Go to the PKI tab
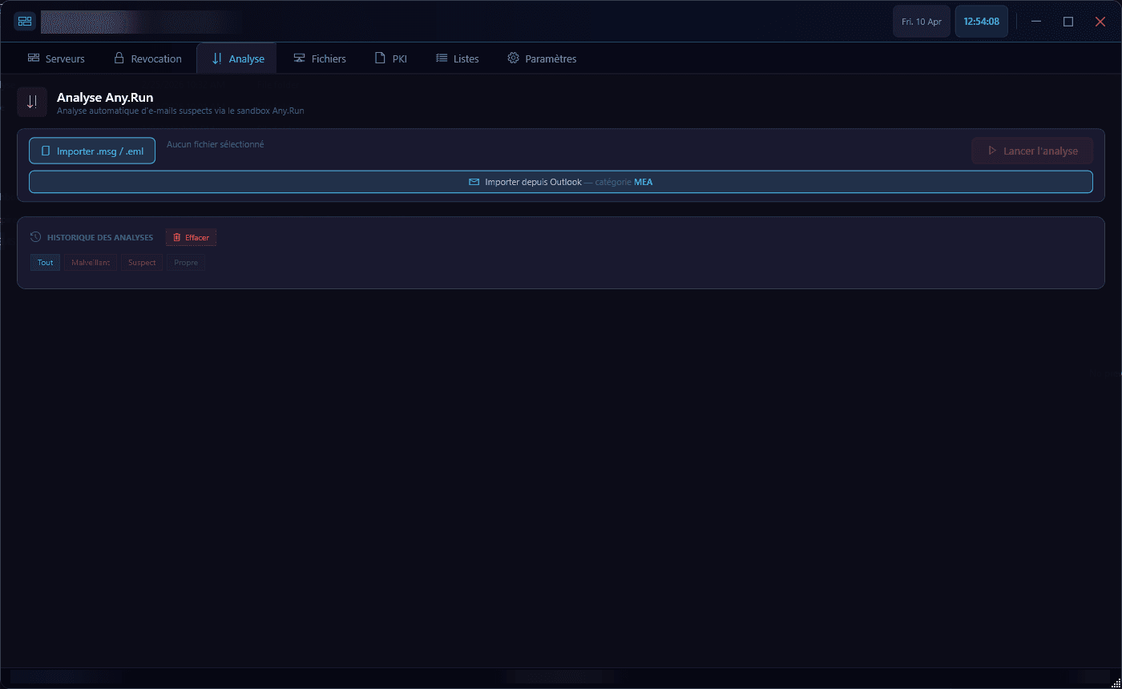Image resolution: width=1122 pixels, height=689 pixels. click(x=391, y=58)
